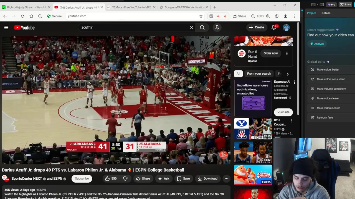The height and width of the screenshot is (199, 355).
Task: Open options for the BYU Cougars video
Action: click(x=291, y=121)
